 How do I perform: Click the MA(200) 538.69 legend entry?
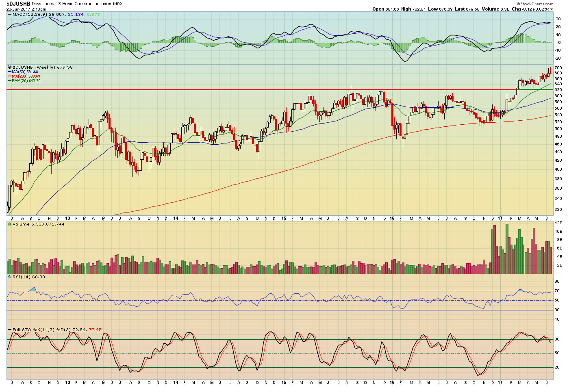26,76
